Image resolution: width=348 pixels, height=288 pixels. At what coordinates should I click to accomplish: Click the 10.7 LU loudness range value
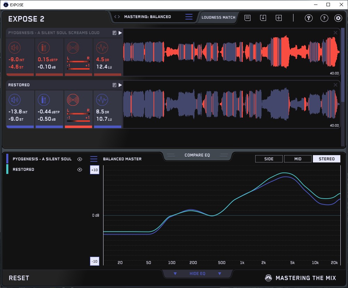pyautogui.click(x=104, y=119)
